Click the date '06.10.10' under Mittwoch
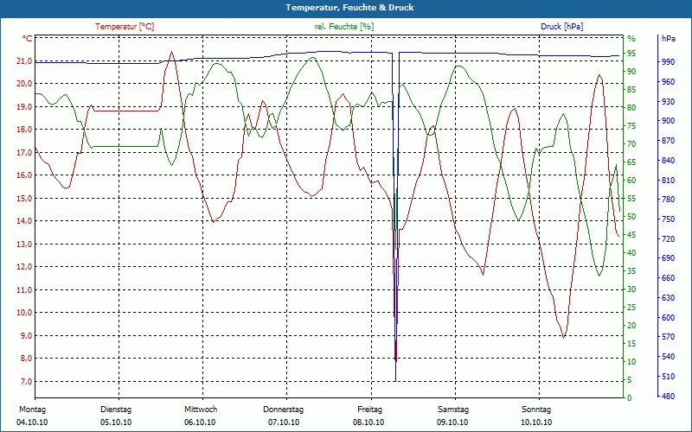 (x=200, y=422)
